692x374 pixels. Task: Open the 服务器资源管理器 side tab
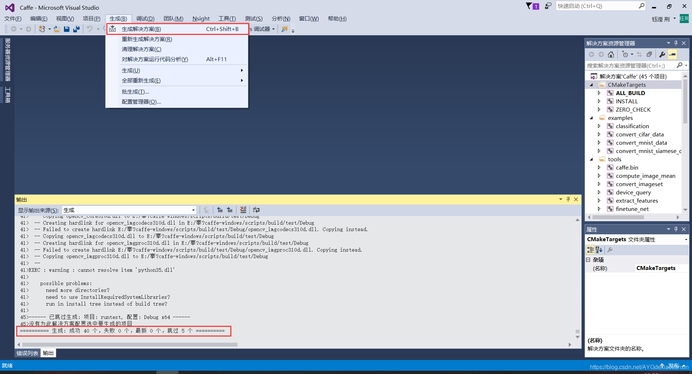point(8,60)
